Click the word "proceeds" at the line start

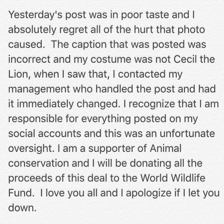click(30, 178)
